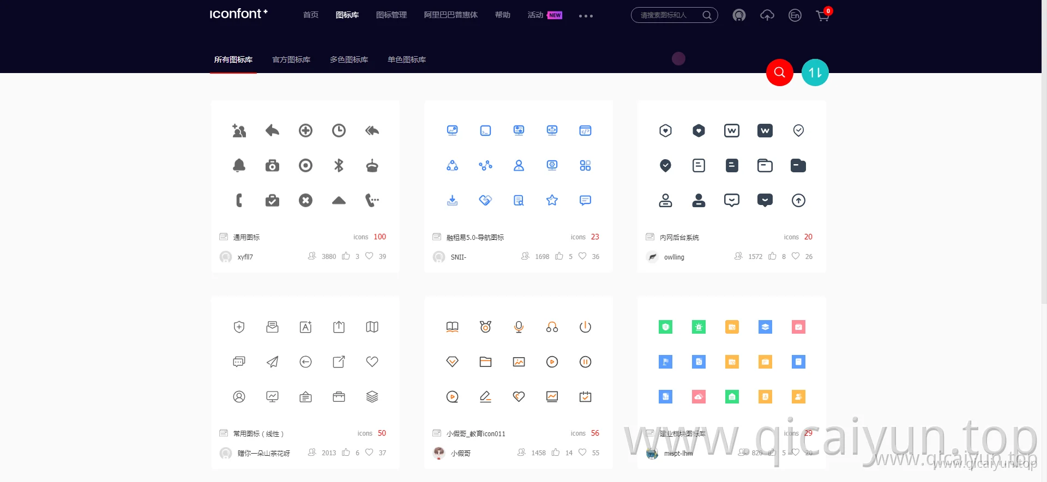This screenshot has height=482, width=1047.
Task: Click the blue star icon in 融租易5.0 set
Action: tap(552, 200)
